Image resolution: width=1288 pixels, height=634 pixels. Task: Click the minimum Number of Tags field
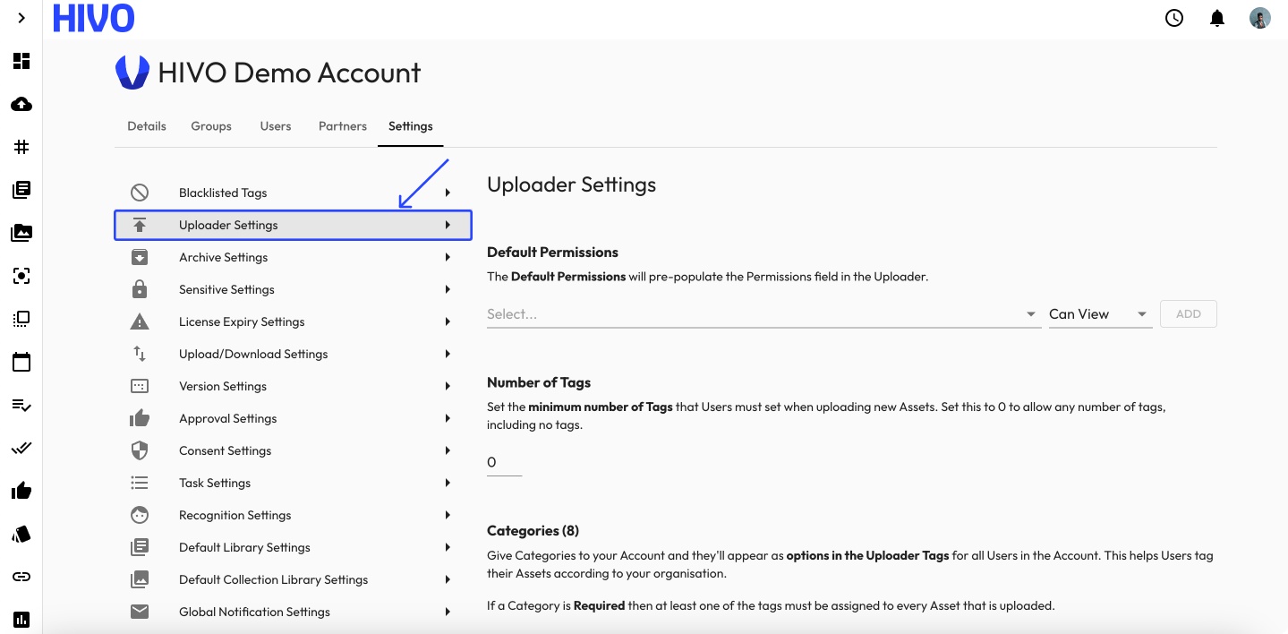[504, 462]
